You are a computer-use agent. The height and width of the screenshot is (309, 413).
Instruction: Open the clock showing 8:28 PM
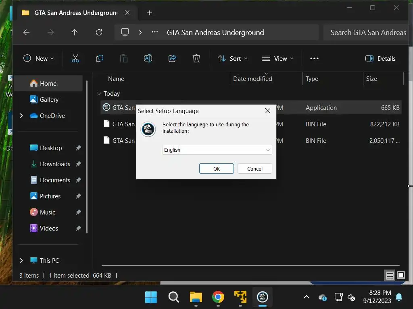[377, 297]
